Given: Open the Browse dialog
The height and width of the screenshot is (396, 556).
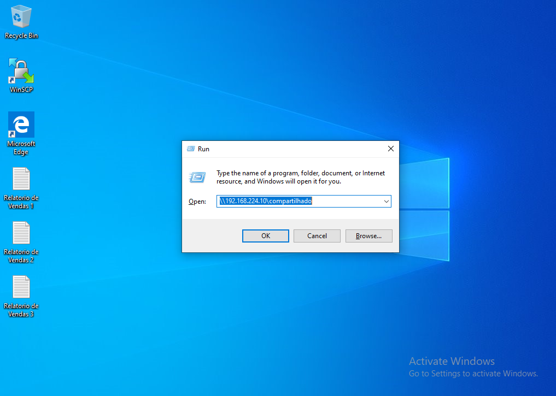Looking at the screenshot, I should 368,235.
